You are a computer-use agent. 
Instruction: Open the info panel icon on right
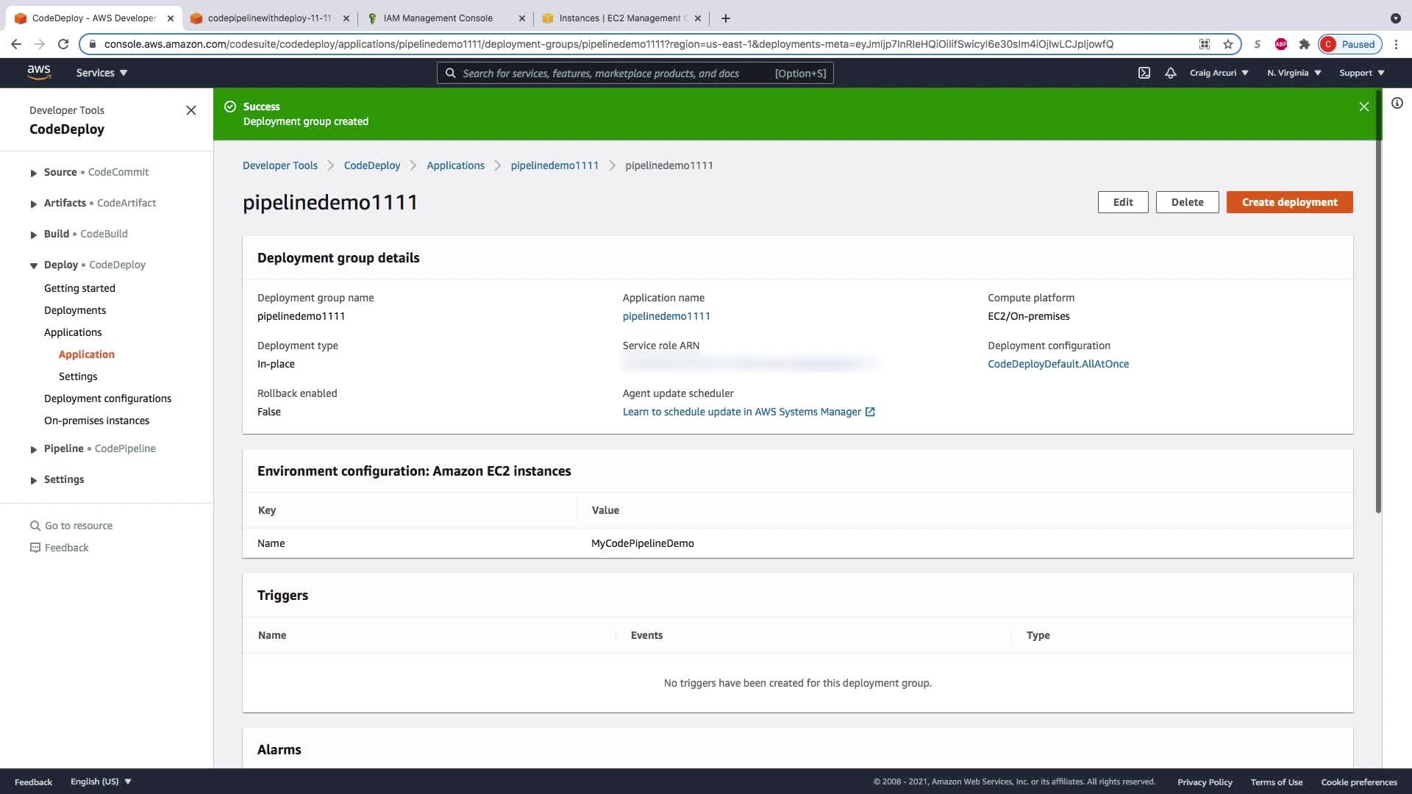coord(1397,104)
